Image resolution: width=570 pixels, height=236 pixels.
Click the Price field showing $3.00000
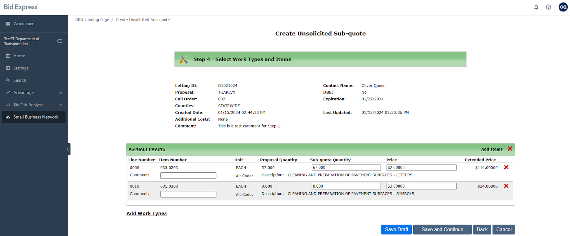pyautogui.click(x=421, y=186)
